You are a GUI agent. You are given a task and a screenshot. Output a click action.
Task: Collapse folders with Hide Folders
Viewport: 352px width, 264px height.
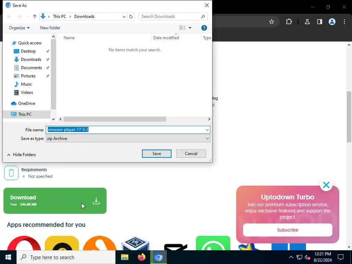(22, 155)
